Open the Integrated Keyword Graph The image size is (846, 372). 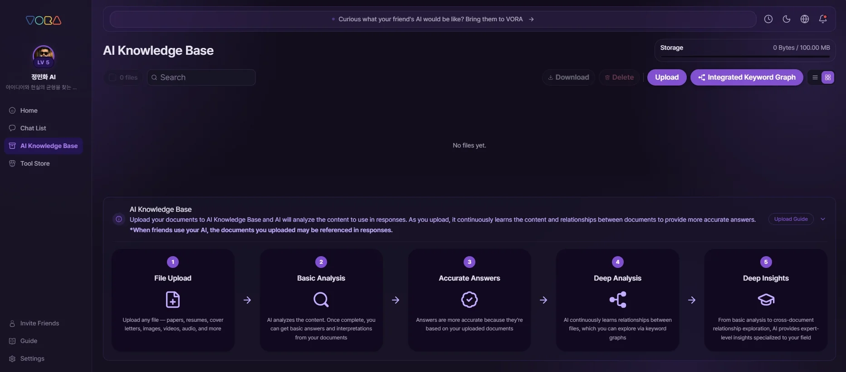click(747, 77)
